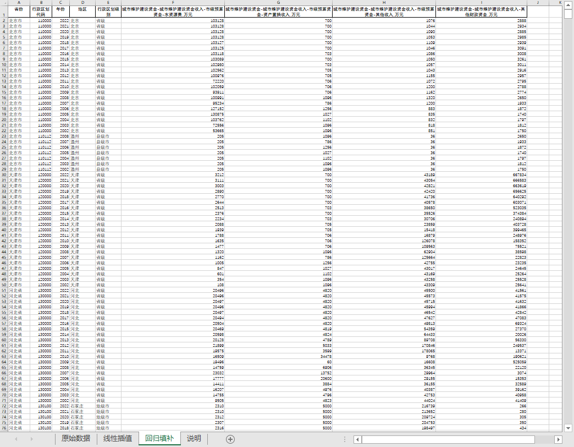
Task: Click 县级市 cell in row 24
Action: click(108, 142)
